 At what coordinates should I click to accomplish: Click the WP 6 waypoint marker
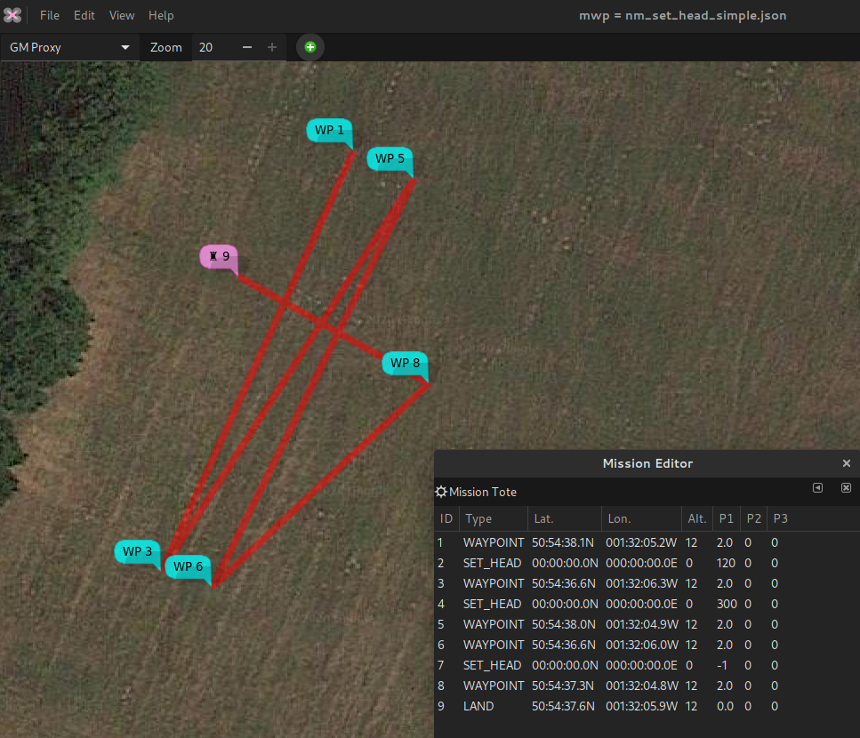pyautogui.click(x=188, y=566)
